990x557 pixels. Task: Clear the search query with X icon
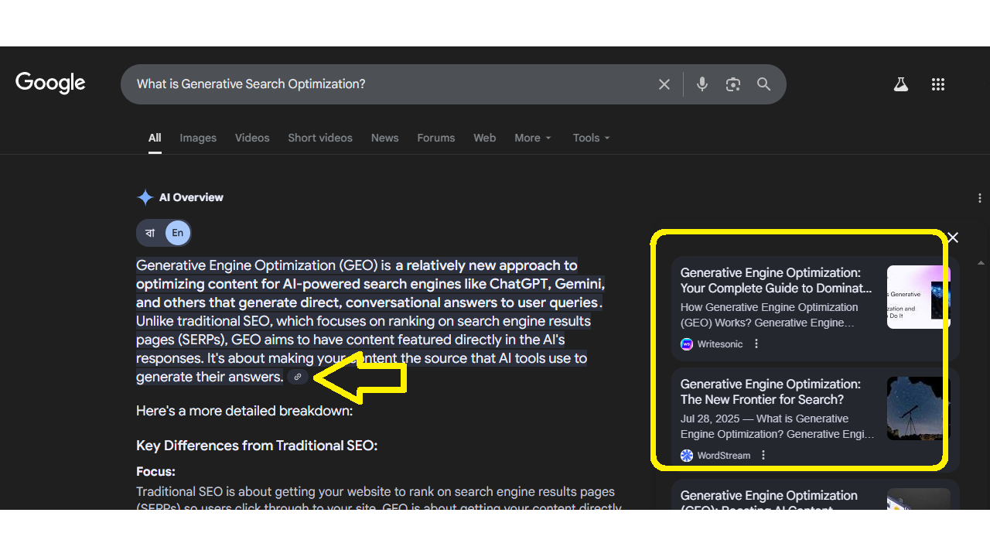[x=664, y=84]
